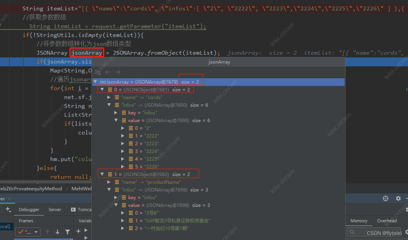Click the filter funnel icon in Frames toolbar

68,232
